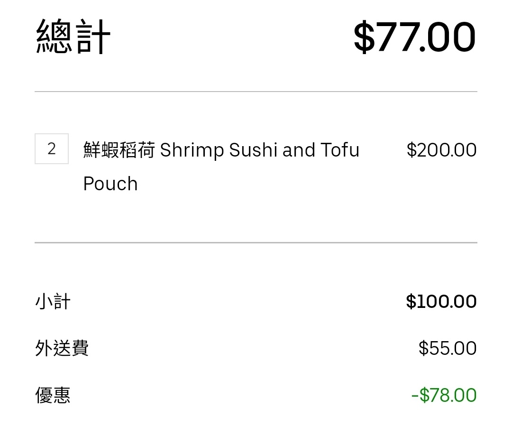Select the 小計 subtotal label
Viewport: 512px width, 427px height.
click(53, 301)
